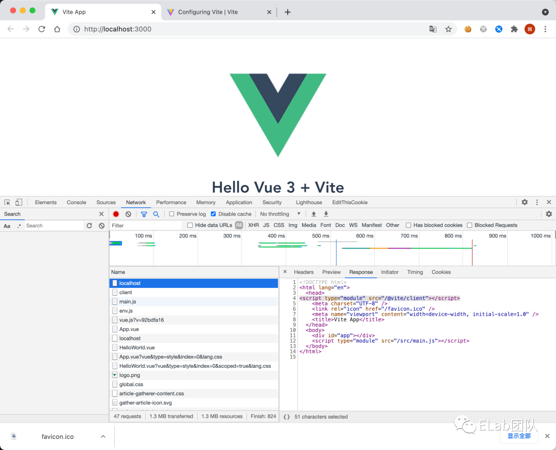Sort requests by the Name column header

point(194,272)
